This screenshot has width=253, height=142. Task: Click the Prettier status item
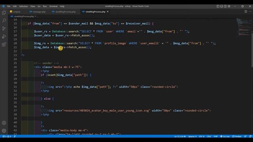(x=237, y=136)
